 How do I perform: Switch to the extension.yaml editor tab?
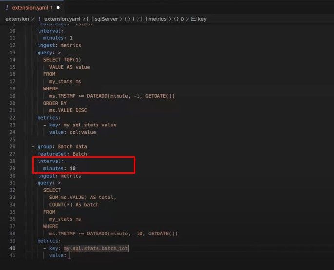coord(29,8)
